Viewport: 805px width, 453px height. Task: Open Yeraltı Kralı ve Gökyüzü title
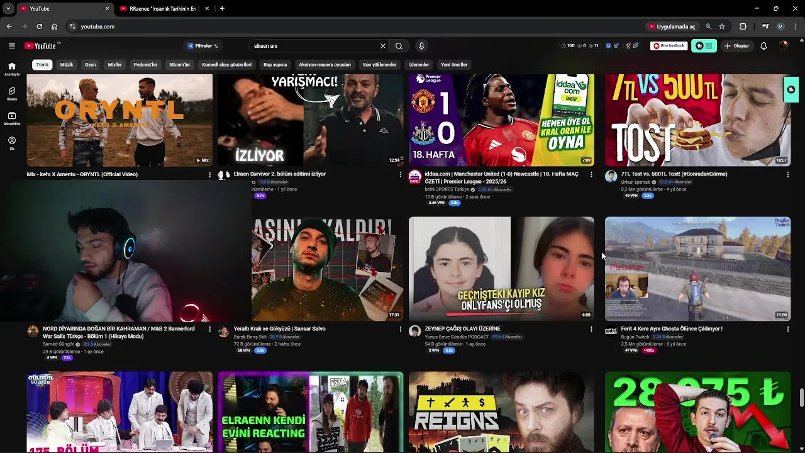point(279,328)
